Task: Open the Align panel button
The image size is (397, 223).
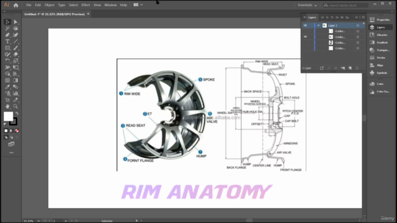Action: [x=380, y=65]
